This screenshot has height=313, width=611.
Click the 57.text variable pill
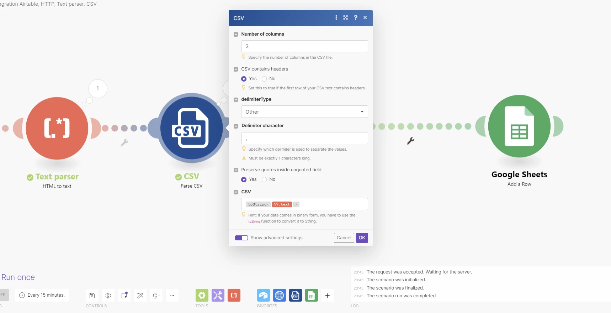282,204
